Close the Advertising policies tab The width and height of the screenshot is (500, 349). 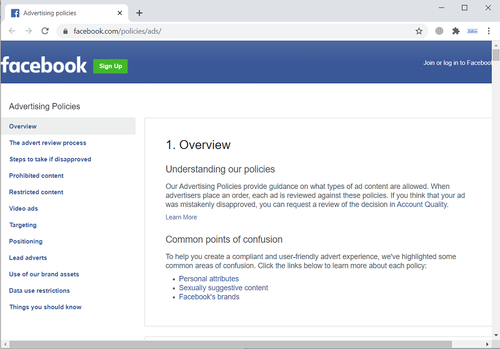pyautogui.click(x=120, y=13)
